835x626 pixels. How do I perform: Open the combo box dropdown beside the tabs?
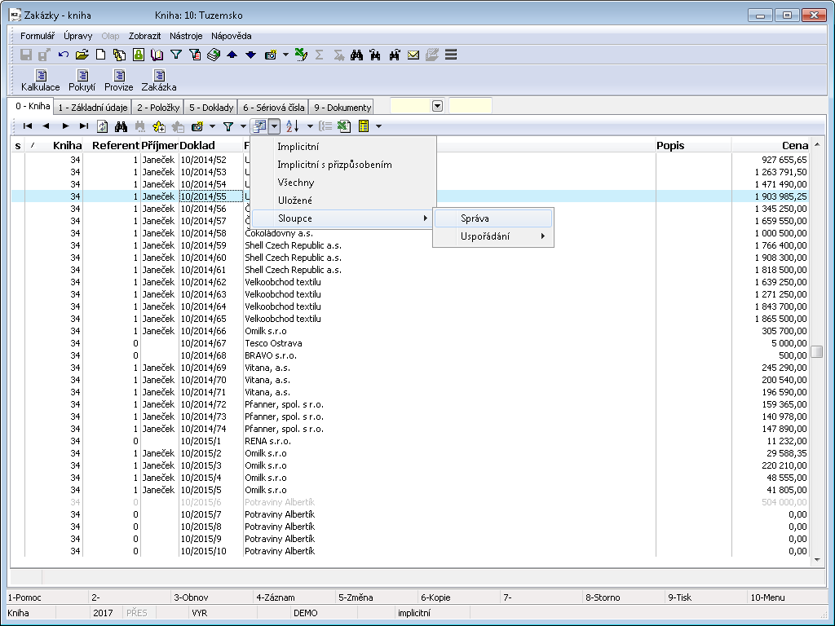437,106
